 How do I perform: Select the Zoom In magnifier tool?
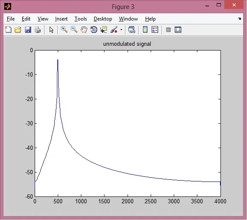(x=64, y=30)
